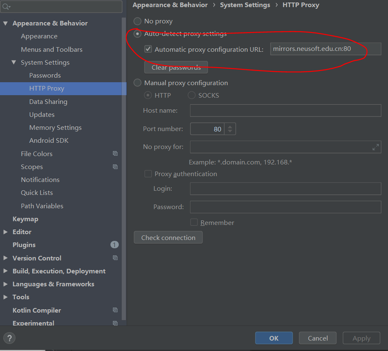Click project-level icon beside Version Control
Image resolution: width=388 pixels, height=351 pixels.
pyautogui.click(x=115, y=258)
